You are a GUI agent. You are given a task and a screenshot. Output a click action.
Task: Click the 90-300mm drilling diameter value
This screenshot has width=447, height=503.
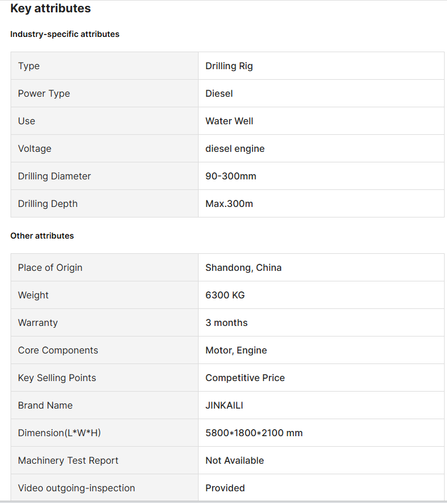[231, 176]
